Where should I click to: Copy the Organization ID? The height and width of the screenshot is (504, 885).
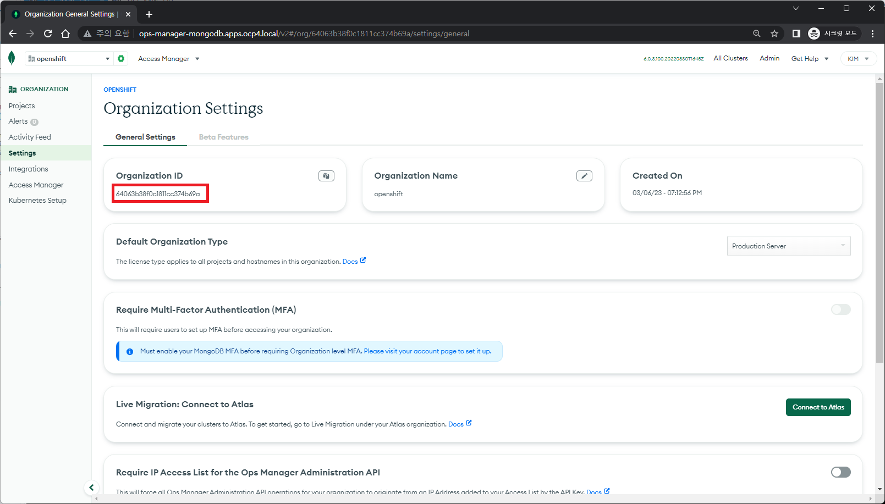click(326, 176)
